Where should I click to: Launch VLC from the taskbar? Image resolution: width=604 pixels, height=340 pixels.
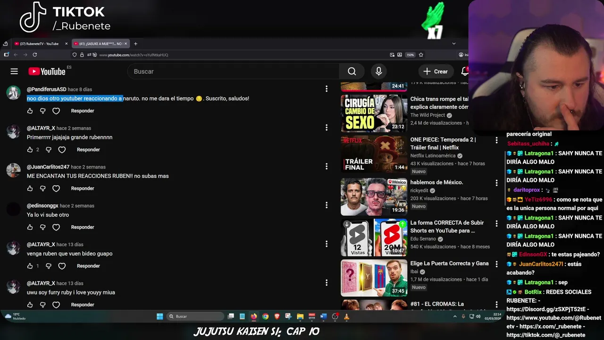point(346,316)
